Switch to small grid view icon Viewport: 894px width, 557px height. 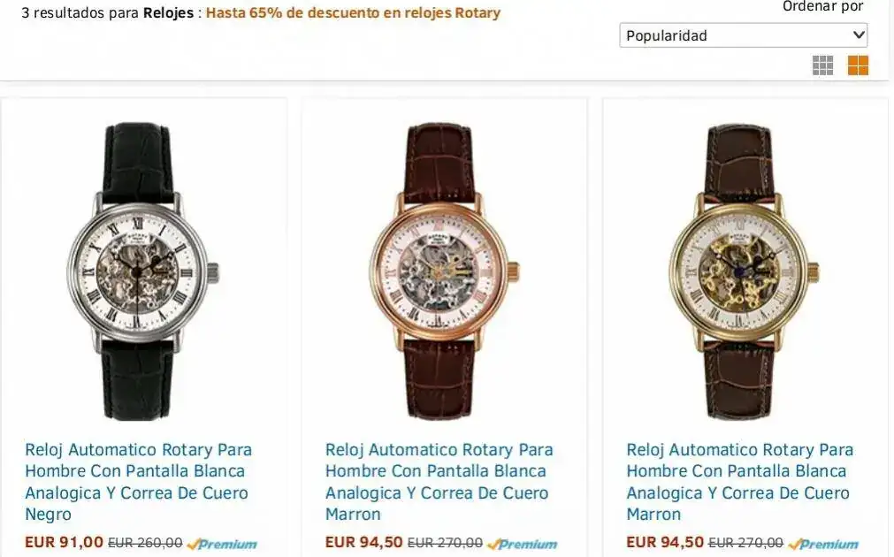(x=822, y=65)
